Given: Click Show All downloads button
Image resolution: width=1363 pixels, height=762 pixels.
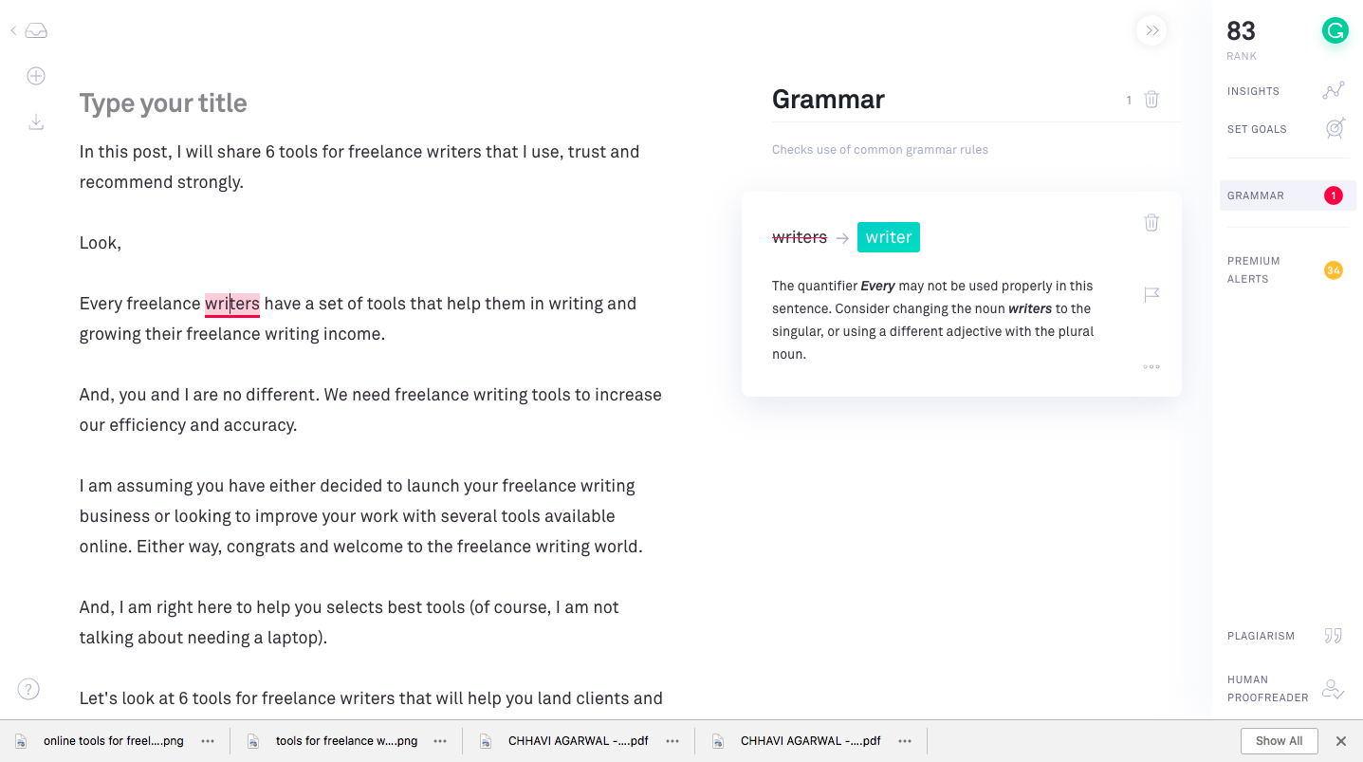Looking at the screenshot, I should pos(1279,741).
